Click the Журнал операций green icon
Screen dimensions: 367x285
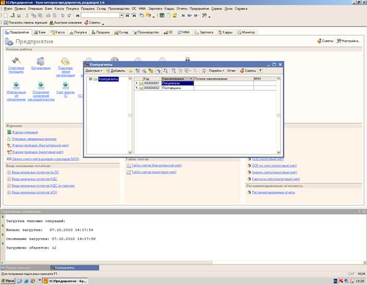pos(9,132)
